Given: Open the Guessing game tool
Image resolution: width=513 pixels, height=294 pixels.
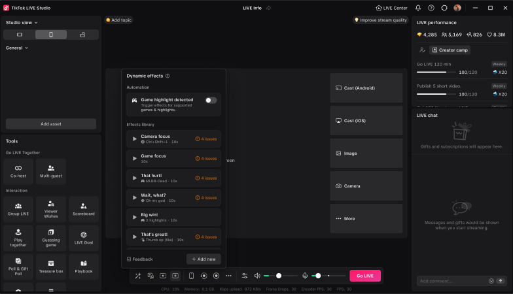Looking at the screenshot, I should [x=51, y=238].
